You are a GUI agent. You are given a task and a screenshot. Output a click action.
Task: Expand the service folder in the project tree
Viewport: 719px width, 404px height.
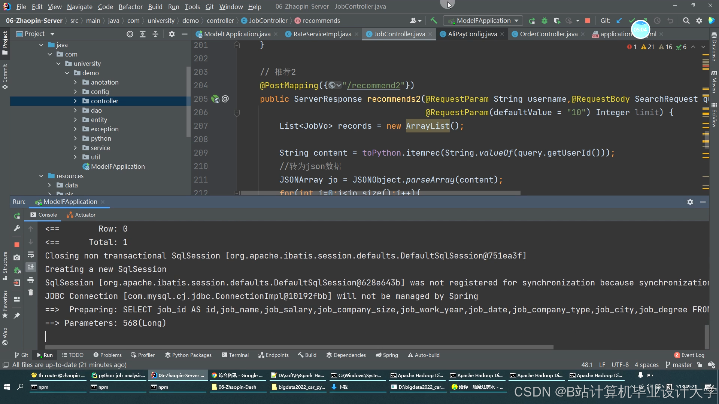75,148
